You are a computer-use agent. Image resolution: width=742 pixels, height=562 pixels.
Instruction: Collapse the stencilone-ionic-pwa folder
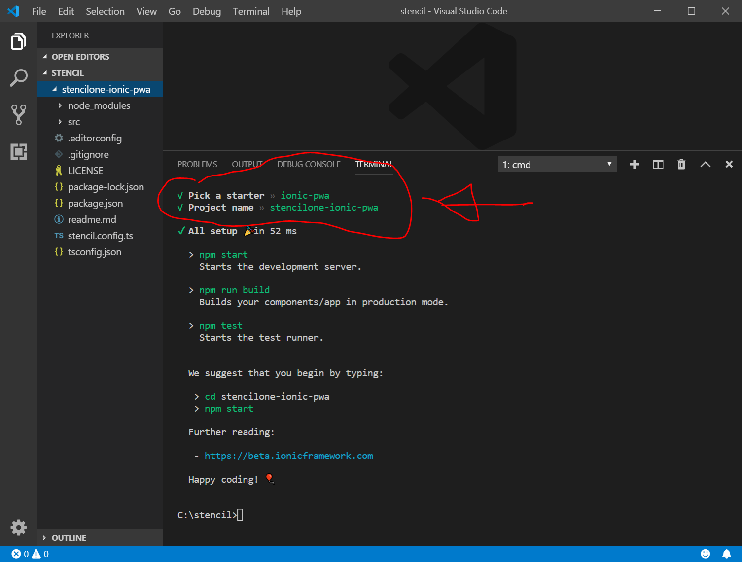point(100,89)
